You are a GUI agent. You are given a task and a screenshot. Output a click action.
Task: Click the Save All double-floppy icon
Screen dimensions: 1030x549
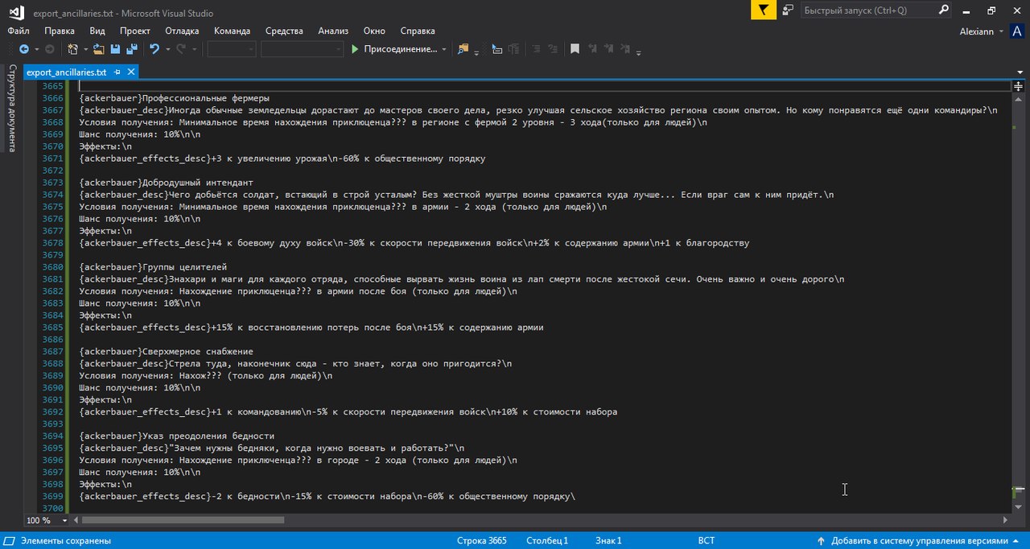[132, 49]
